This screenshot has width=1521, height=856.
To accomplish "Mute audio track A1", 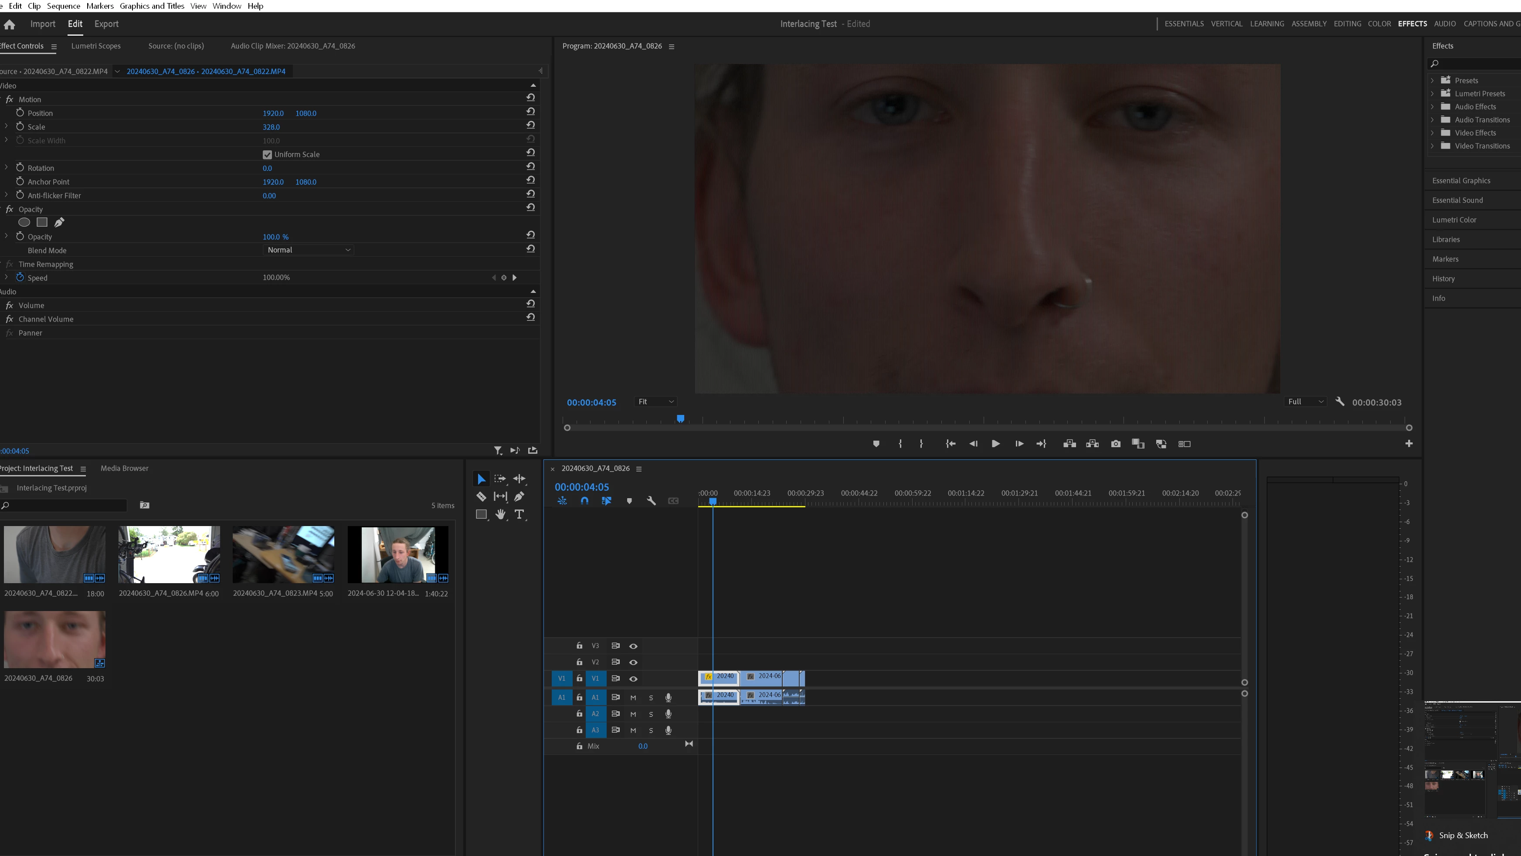I will pos(633,698).
